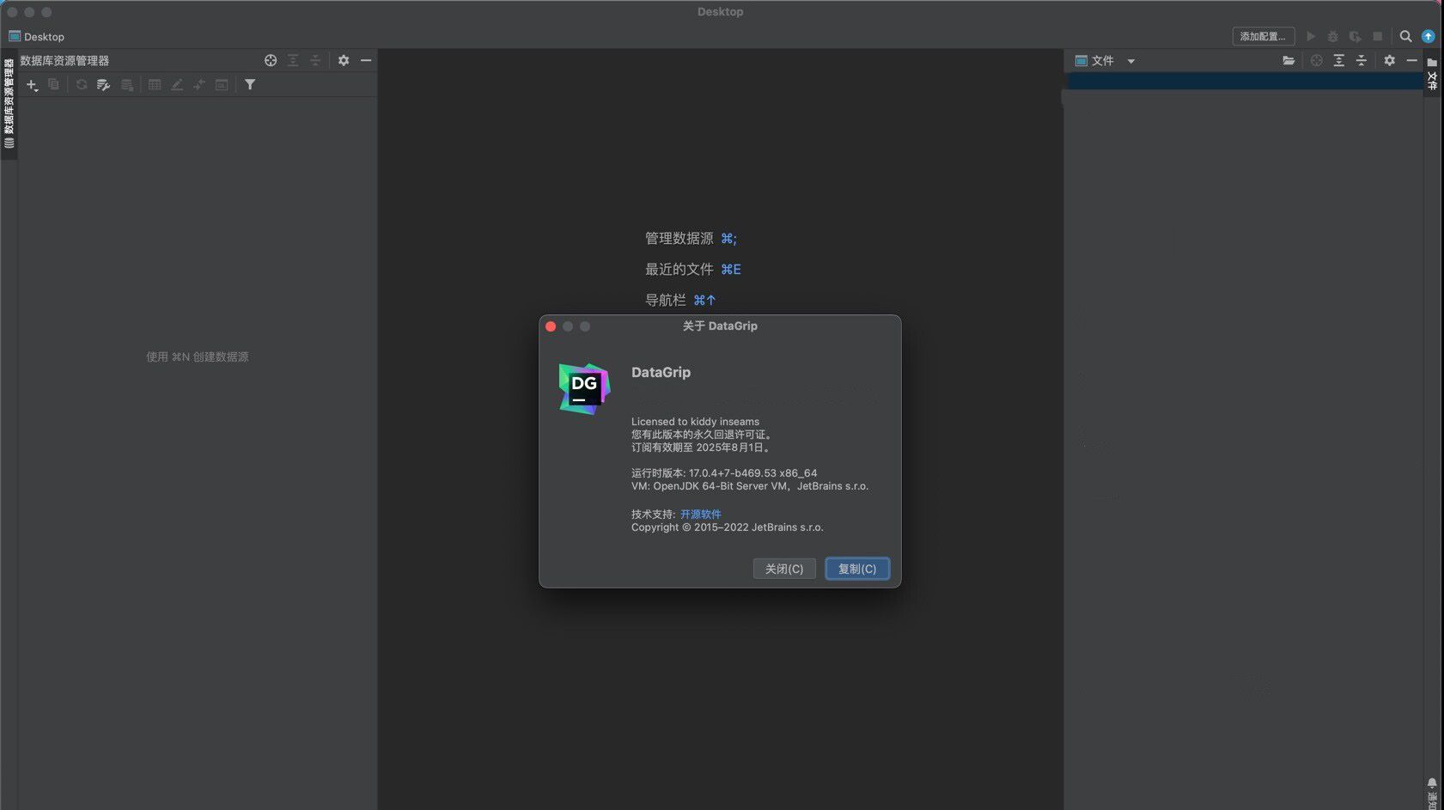Screen dimensions: 1444x810
Task: Click the 关闭(C) button in About dialog
Action: click(x=783, y=568)
